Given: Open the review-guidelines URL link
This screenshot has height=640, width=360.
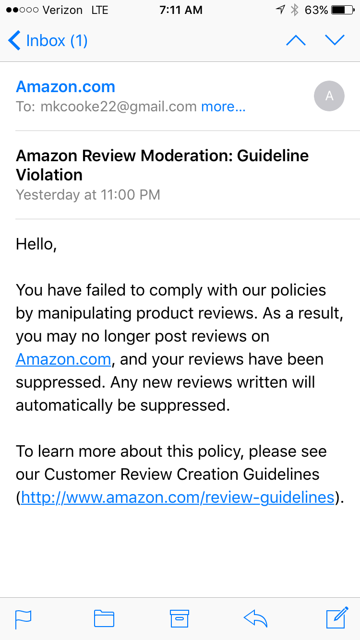Looking at the screenshot, I should pos(178,498).
